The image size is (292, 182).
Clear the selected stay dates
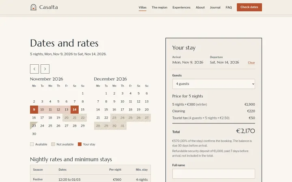point(251,63)
